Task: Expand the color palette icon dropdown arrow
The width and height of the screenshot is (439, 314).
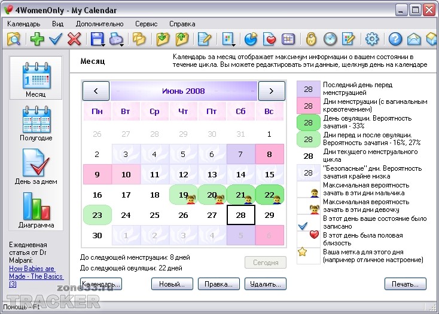Action: 233,45
